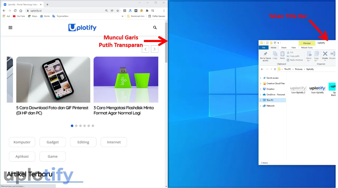Pin to Quick access in Explorer ribbon
This screenshot has width=338, height=188.
coord(265,56)
